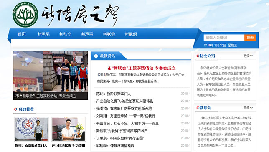This screenshot has width=269, height=152.
Task: Expand 更多>> in the 新联会 panel
Action: tap(248, 108)
